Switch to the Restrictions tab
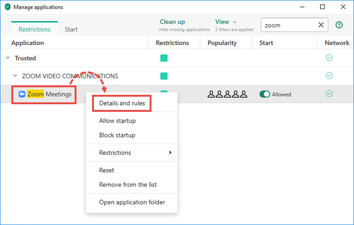The height and width of the screenshot is (225, 354). 34,29
